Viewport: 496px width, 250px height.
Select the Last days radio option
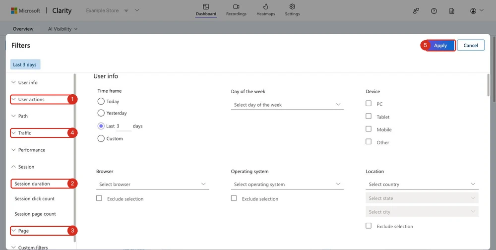[x=101, y=126]
